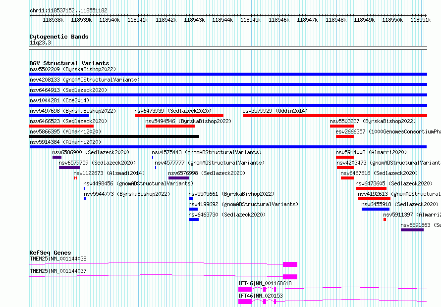Click the nsv1044281 (Coe2014) label
The width and height of the screenshot is (441, 307).
(59, 100)
